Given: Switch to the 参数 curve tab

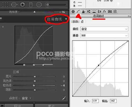Looking at the screenshot, I should tap(76, 22).
